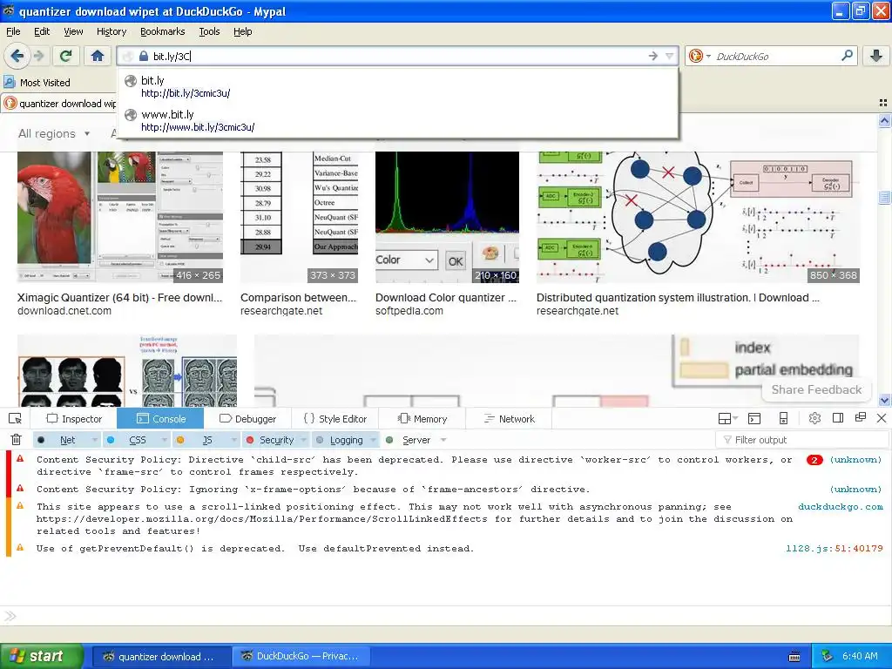This screenshot has width=892, height=669.
Task: Open the DuckDuckGo search engine selector
Action: (x=699, y=56)
